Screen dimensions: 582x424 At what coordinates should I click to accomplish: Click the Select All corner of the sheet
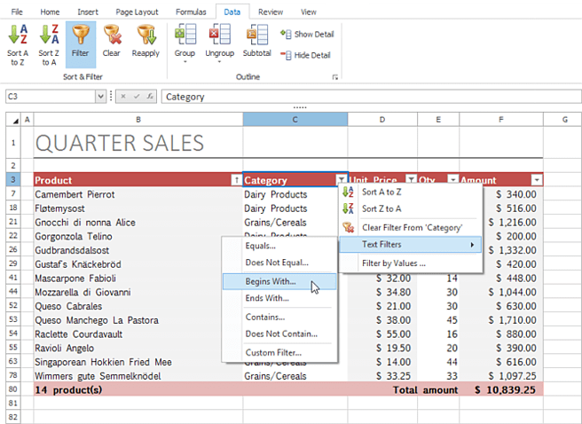tap(13, 120)
